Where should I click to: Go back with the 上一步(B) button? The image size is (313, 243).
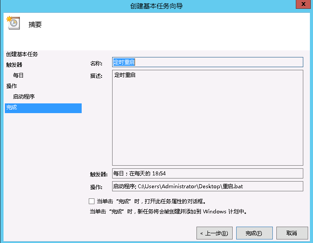[214, 233]
